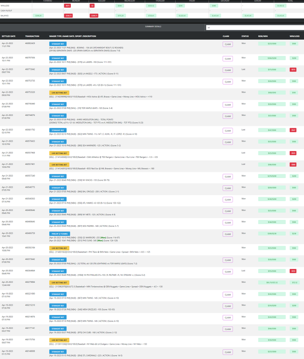Claim the NHL total o6-120 bet
The height and width of the screenshot is (359, 304).
coord(228,260)
